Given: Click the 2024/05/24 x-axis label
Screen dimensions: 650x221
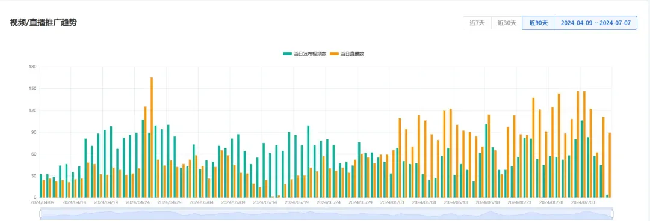Looking at the screenshot, I should click(x=329, y=202).
